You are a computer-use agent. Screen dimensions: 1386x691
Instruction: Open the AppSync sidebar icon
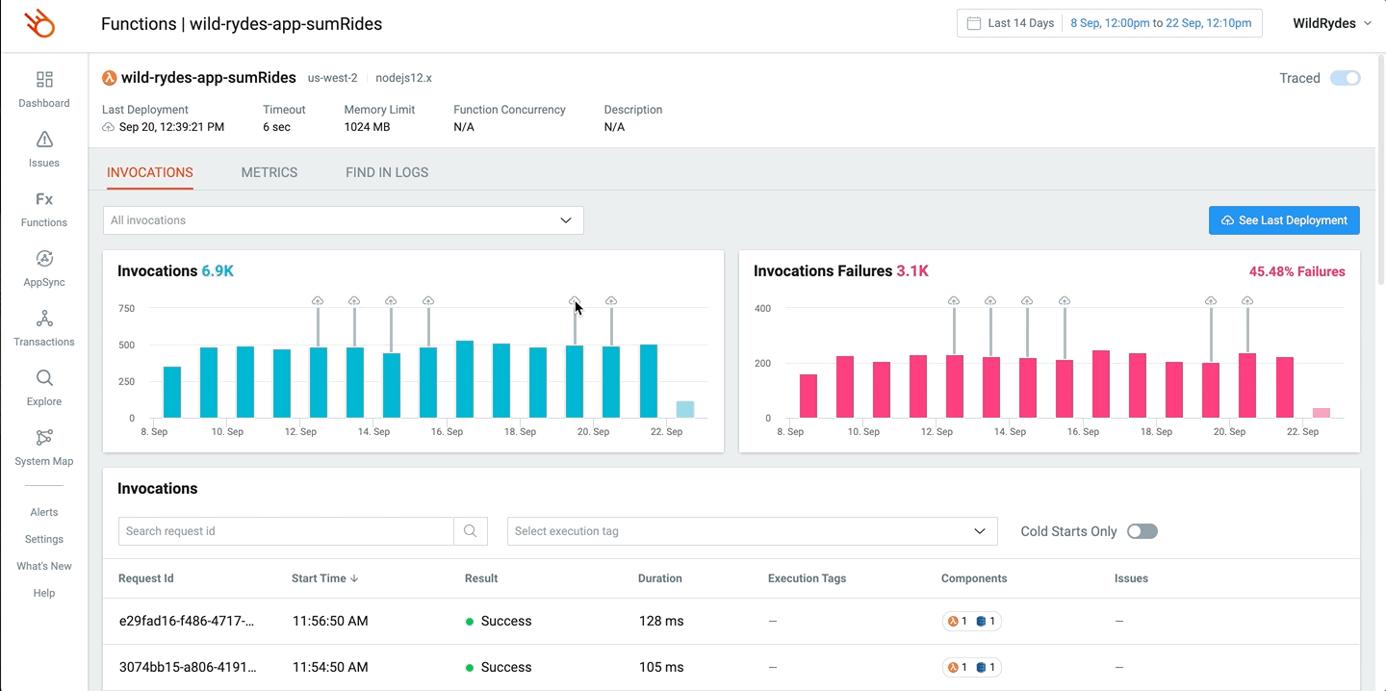tap(44, 258)
